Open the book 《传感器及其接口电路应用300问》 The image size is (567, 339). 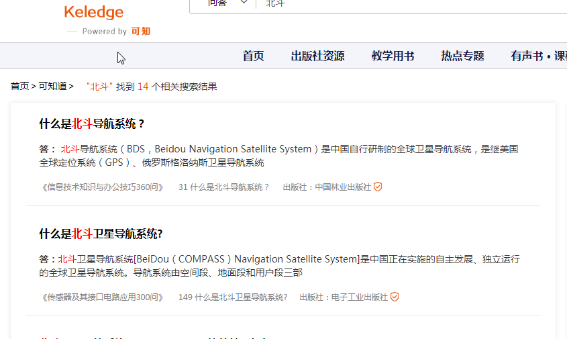coord(102,297)
